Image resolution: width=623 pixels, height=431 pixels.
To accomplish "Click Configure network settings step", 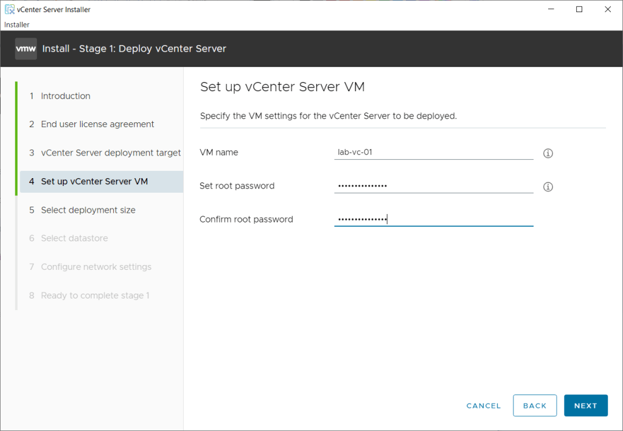I will (96, 267).
